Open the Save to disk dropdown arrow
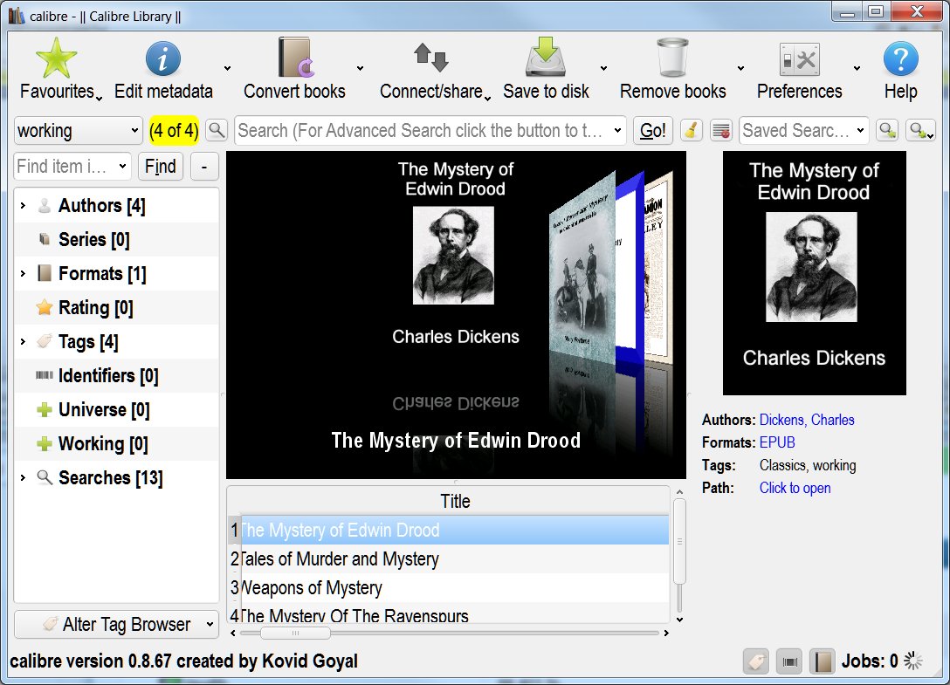950x685 pixels. (x=603, y=68)
